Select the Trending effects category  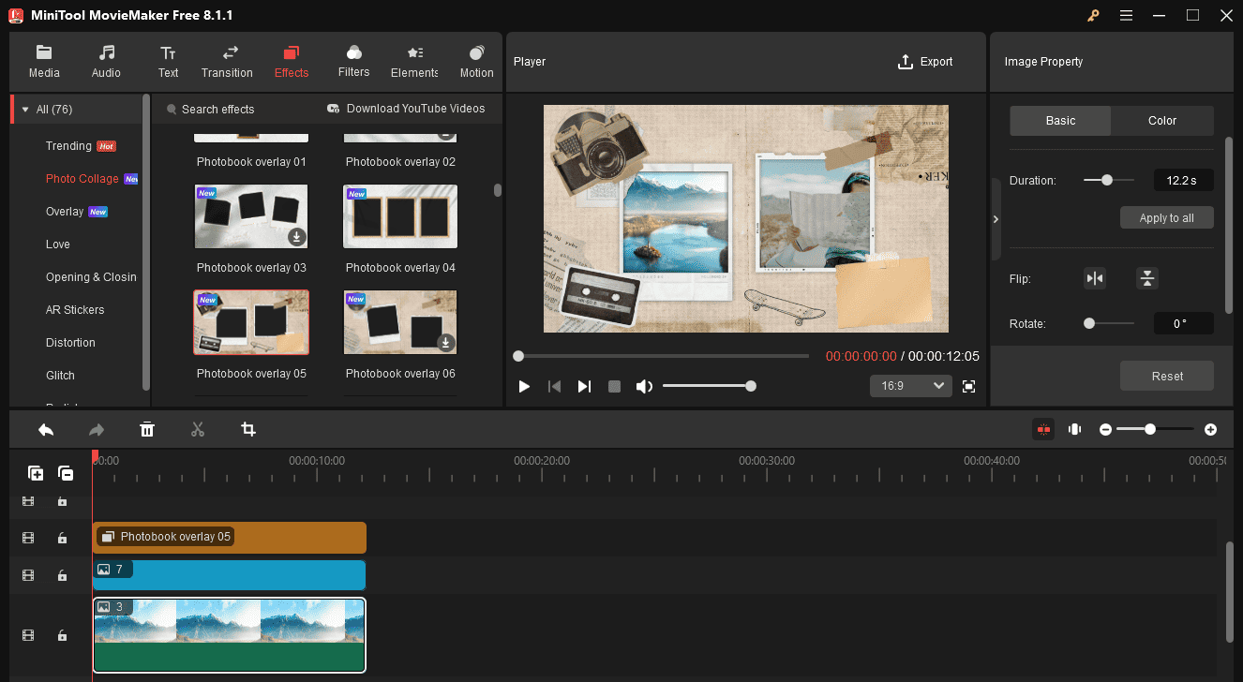68,146
